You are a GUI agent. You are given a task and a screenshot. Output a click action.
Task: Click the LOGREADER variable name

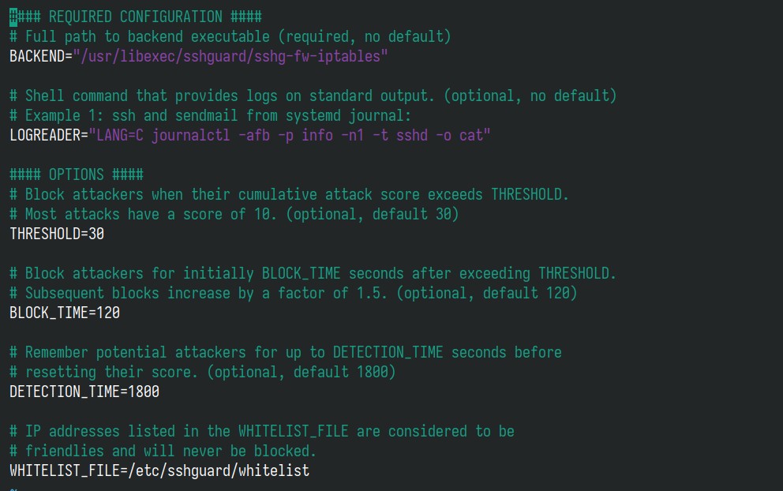(45, 135)
